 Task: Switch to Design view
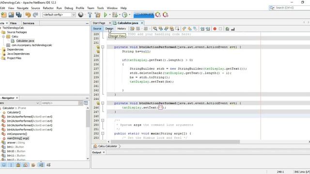[109, 29]
